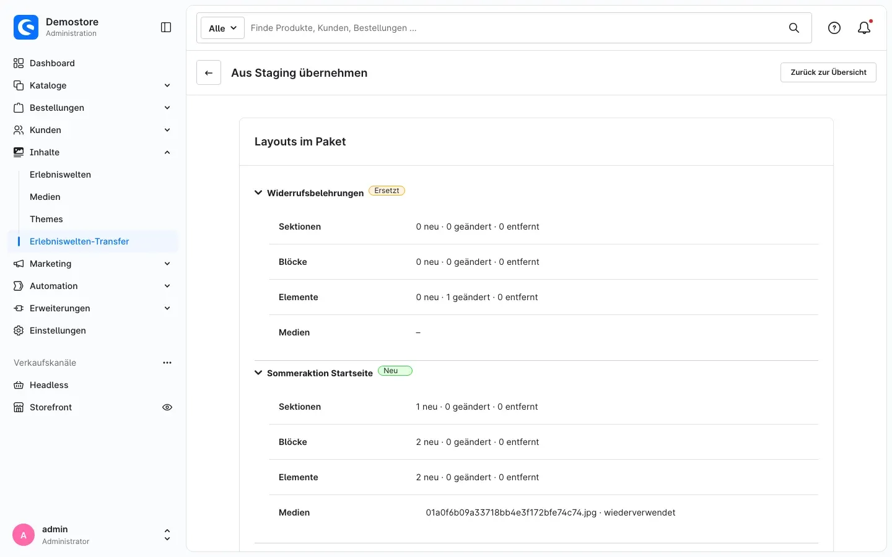Screen dimensions: 892x557
Task: Open Erlebniswelten submenu item
Action: click(60, 175)
